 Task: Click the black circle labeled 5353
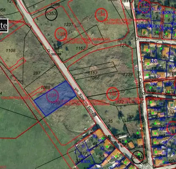[x=51, y=14]
